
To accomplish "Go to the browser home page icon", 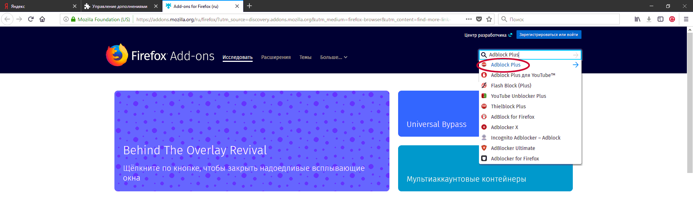I will click(x=42, y=19).
